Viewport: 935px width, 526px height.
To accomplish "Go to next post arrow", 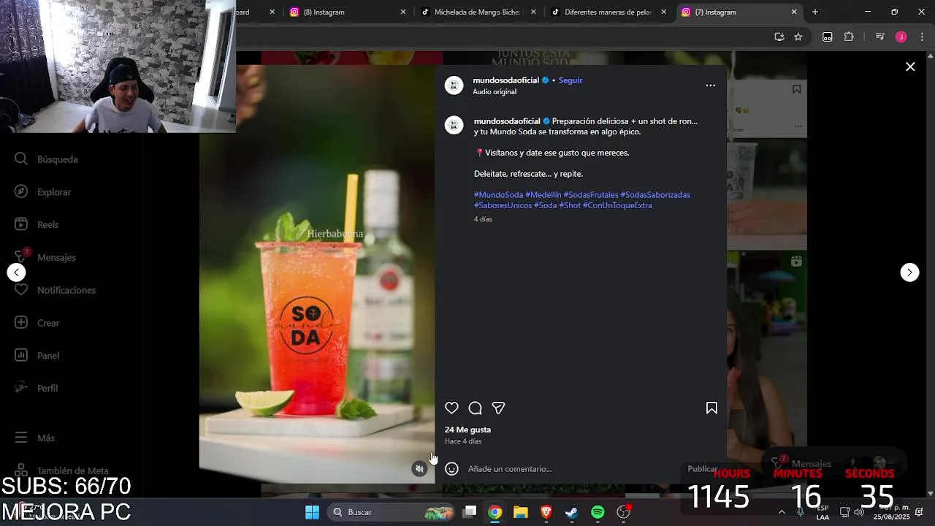I will coord(909,272).
